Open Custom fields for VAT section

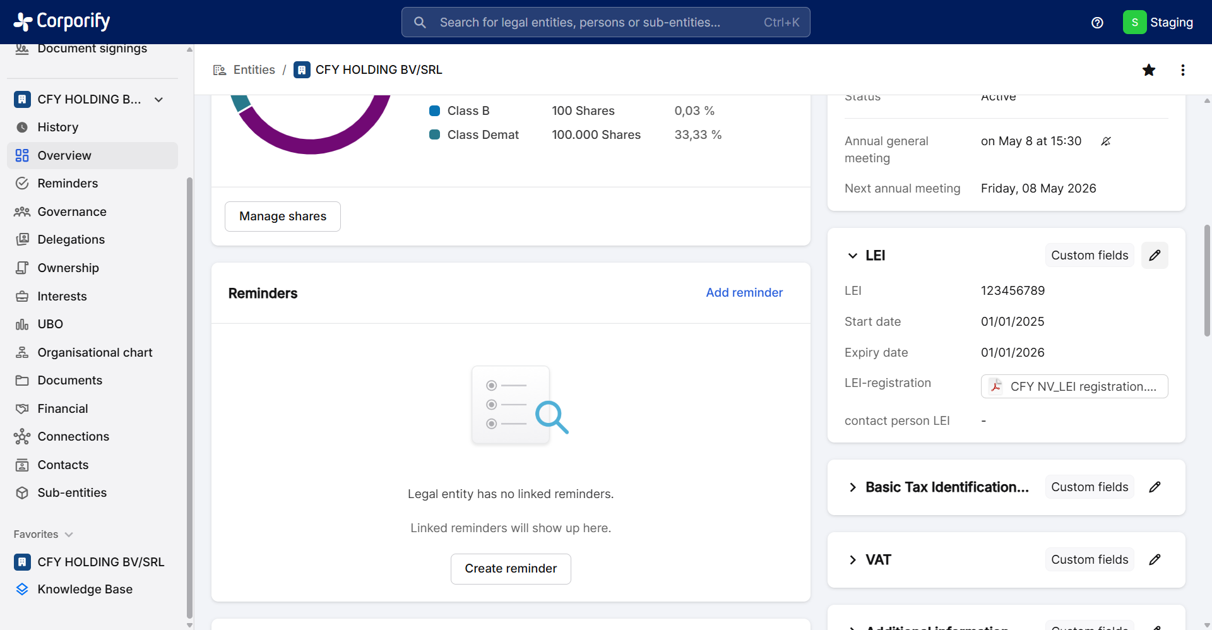point(1090,559)
